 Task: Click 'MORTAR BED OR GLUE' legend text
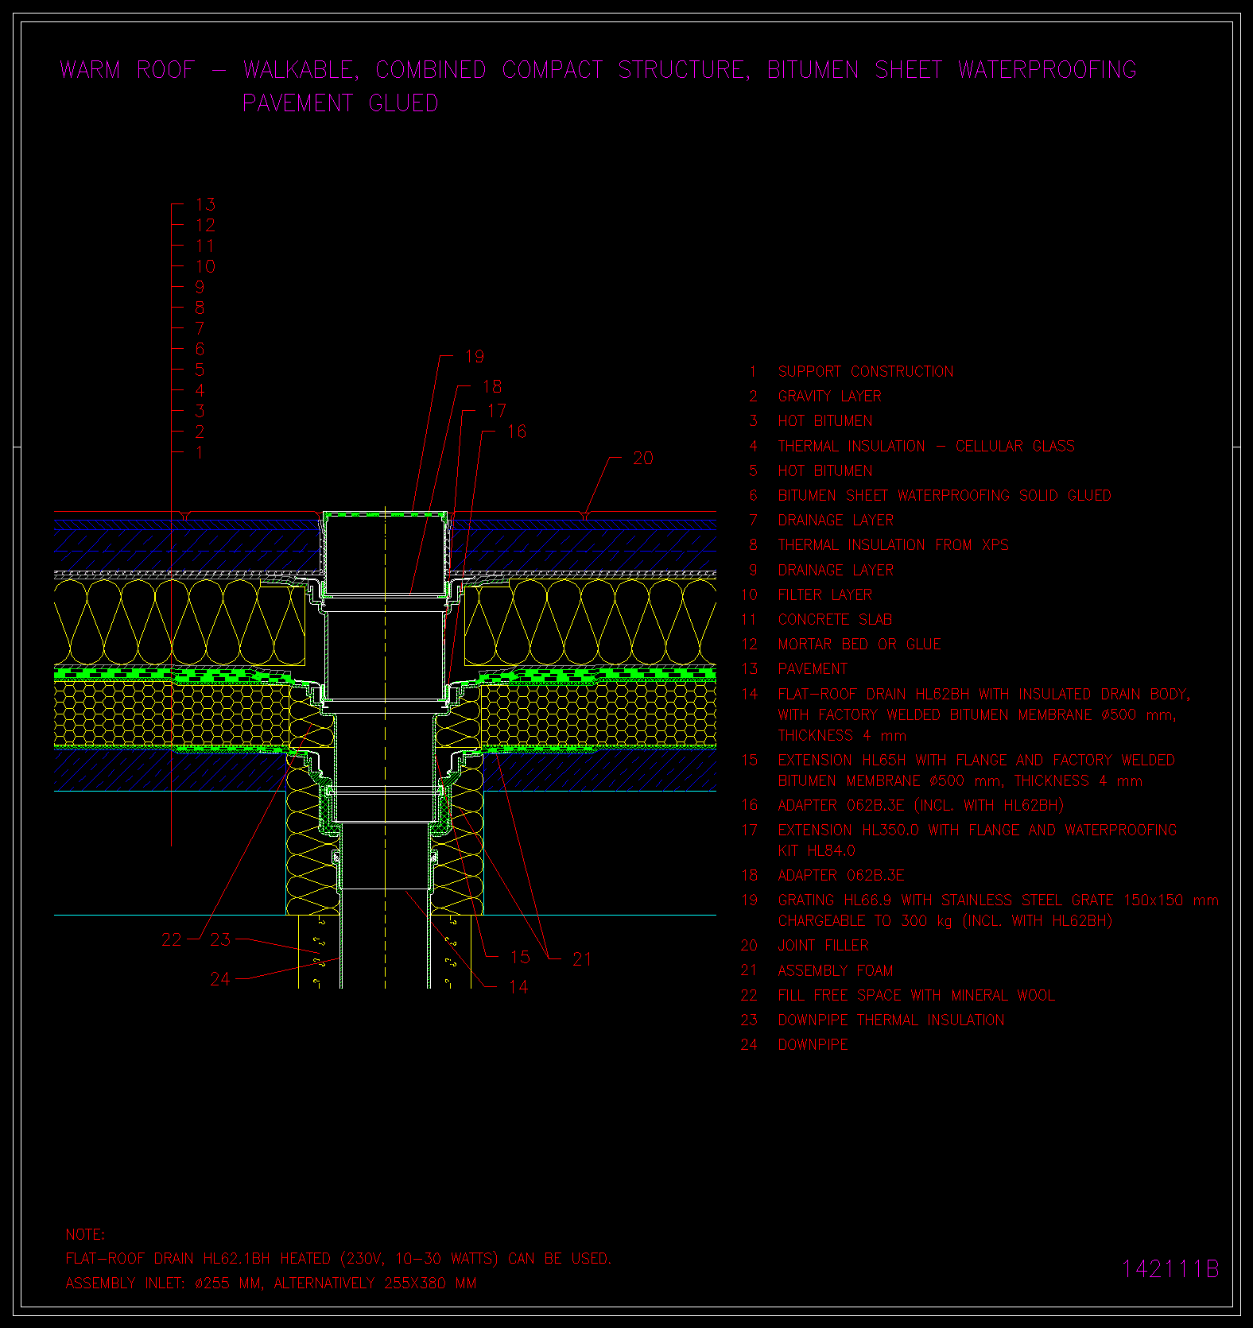[x=859, y=644]
